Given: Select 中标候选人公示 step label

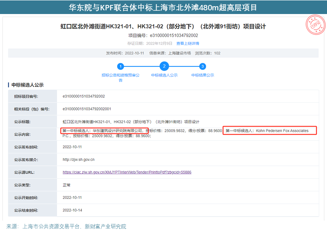Looking at the screenshot, I should 164,75.
